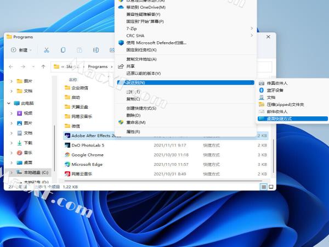
Task: Click 属性(R) in the context menu
Action: pos(133,132)
